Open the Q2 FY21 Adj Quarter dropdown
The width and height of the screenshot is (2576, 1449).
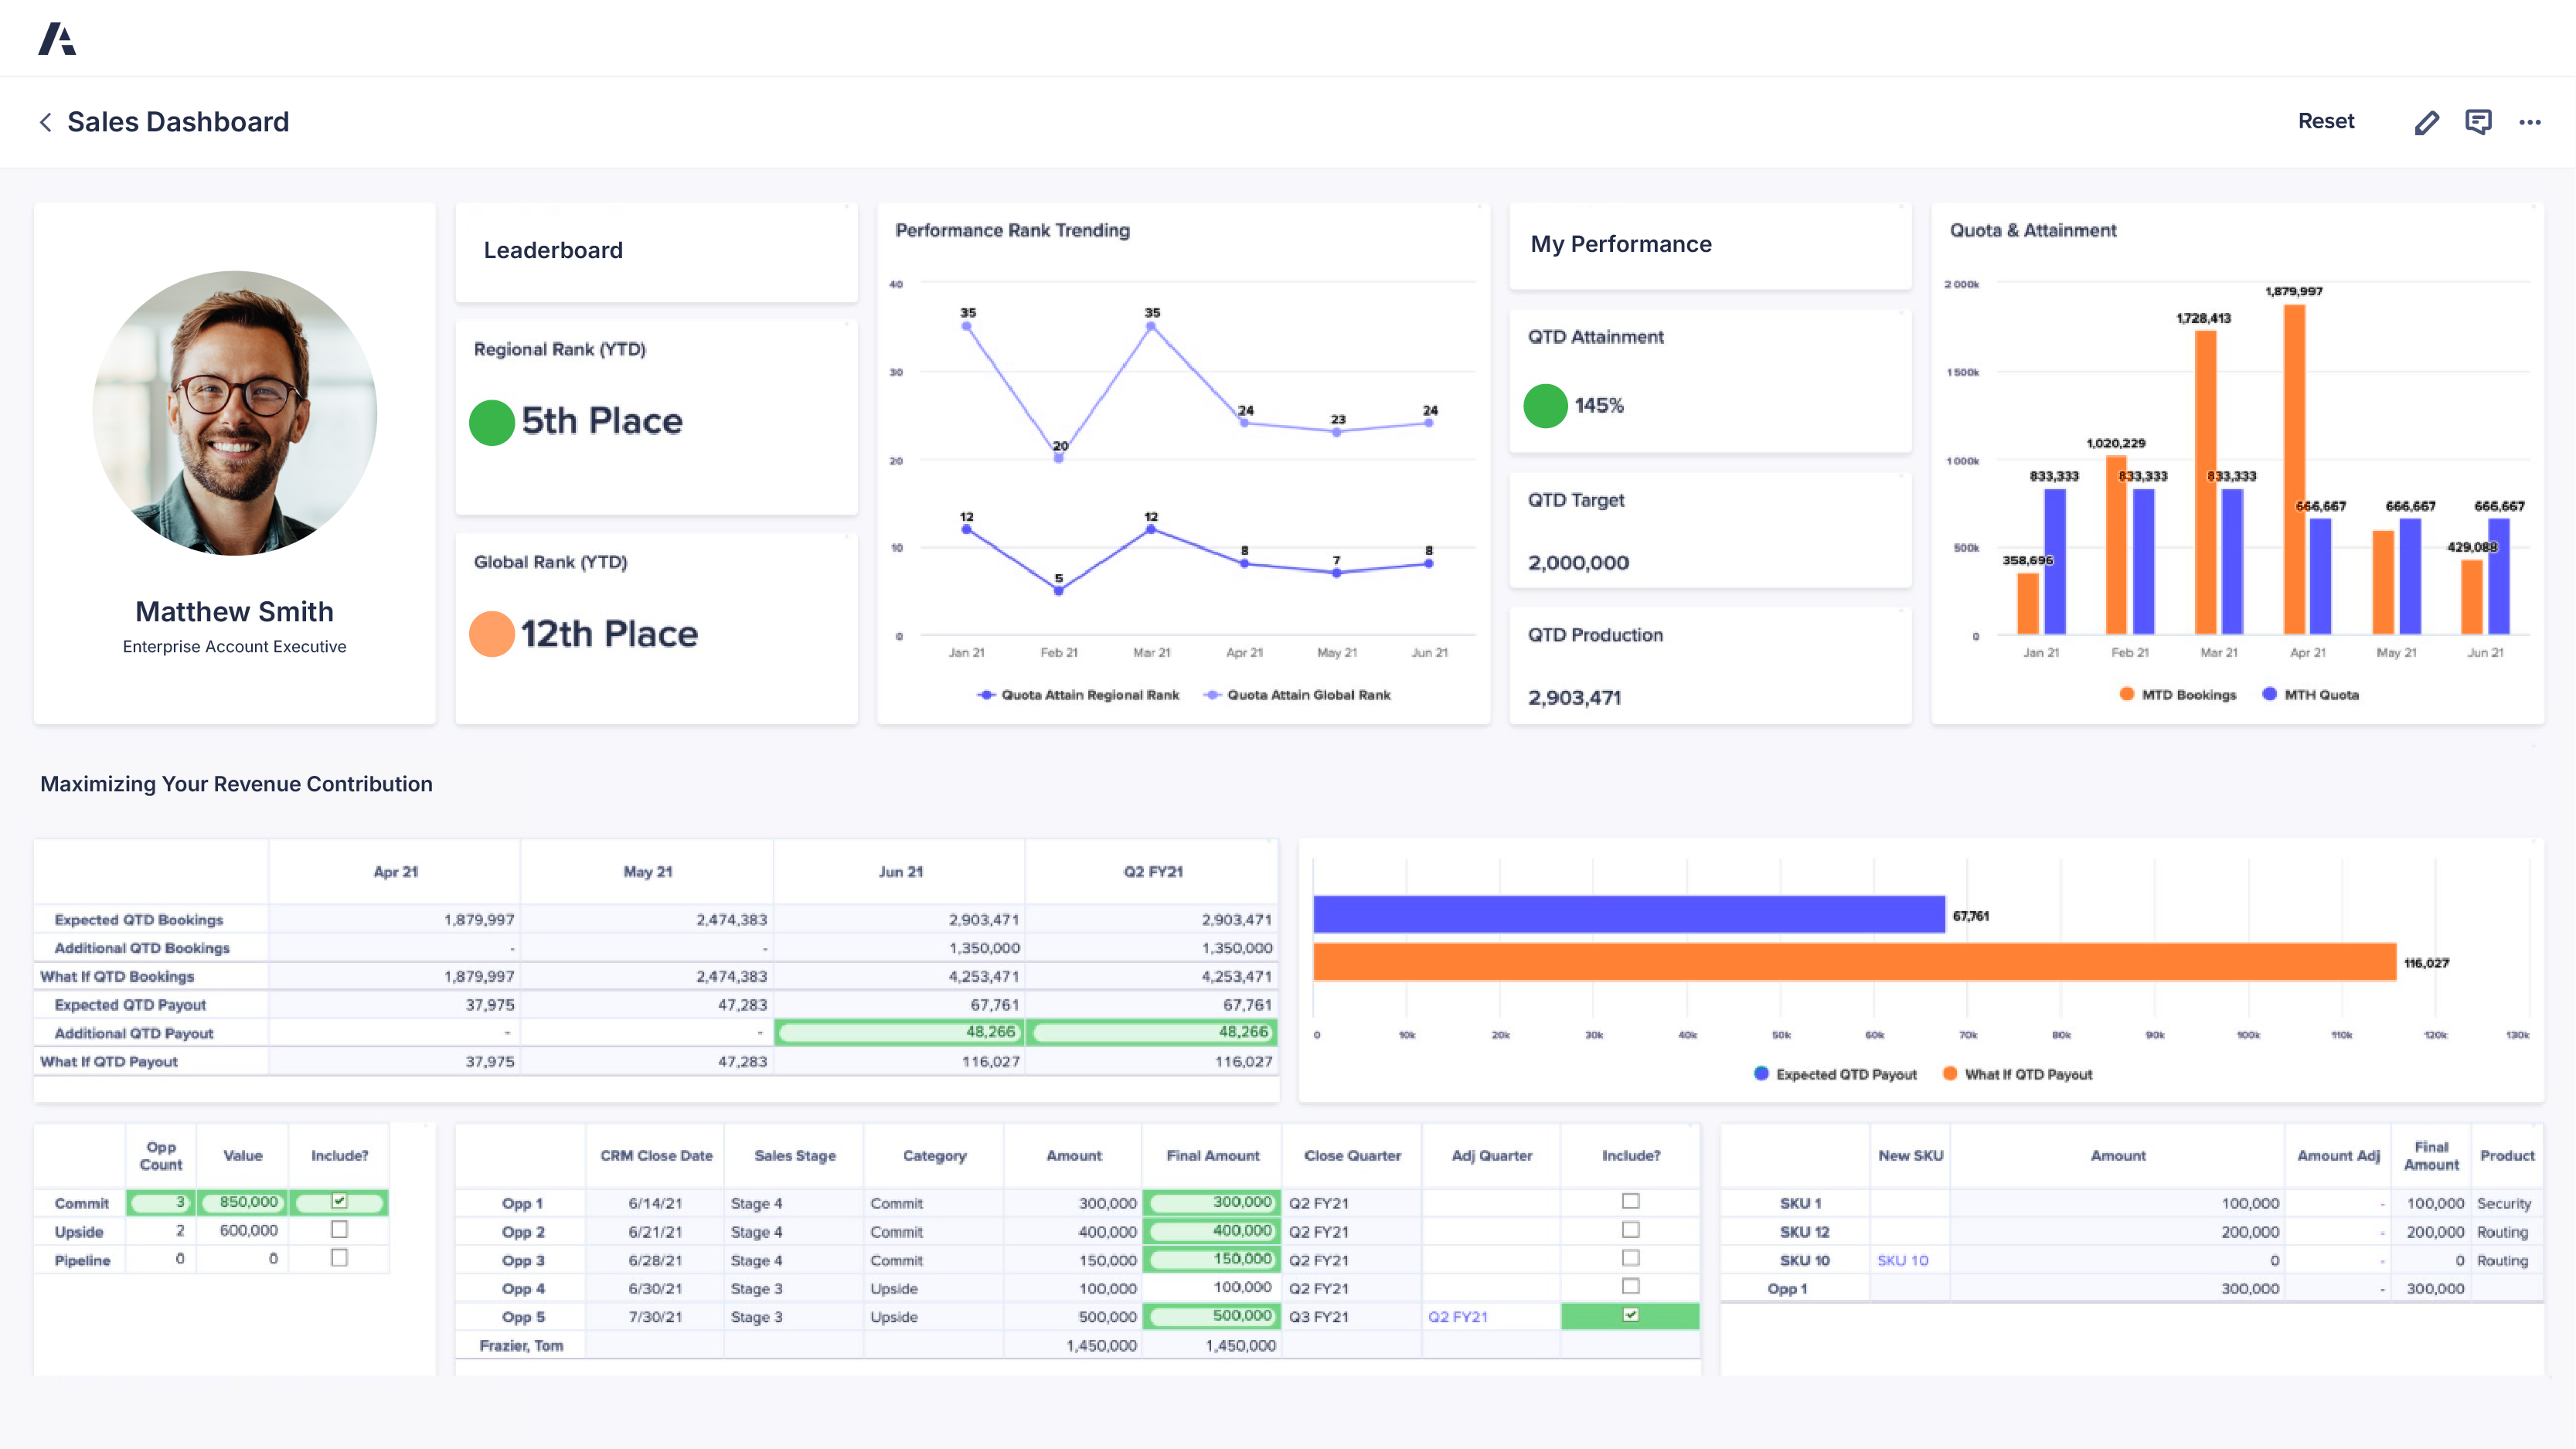coord(1457,1317)
